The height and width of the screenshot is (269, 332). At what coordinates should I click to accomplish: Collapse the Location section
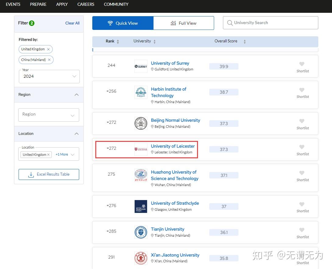(x=76, y=134)
